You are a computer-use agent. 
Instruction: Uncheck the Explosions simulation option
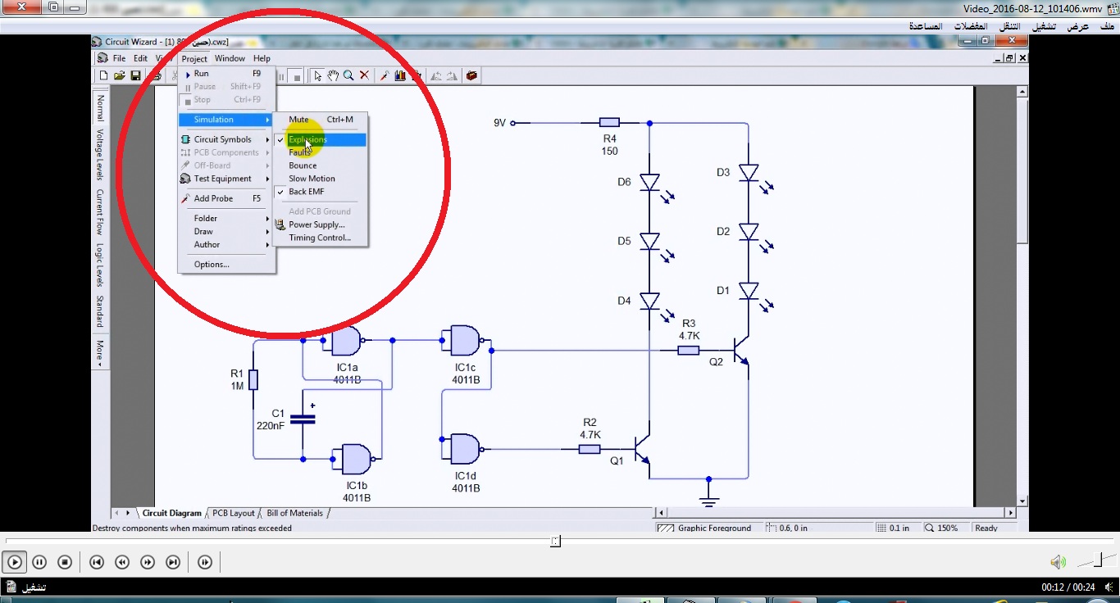pos(321,139)
